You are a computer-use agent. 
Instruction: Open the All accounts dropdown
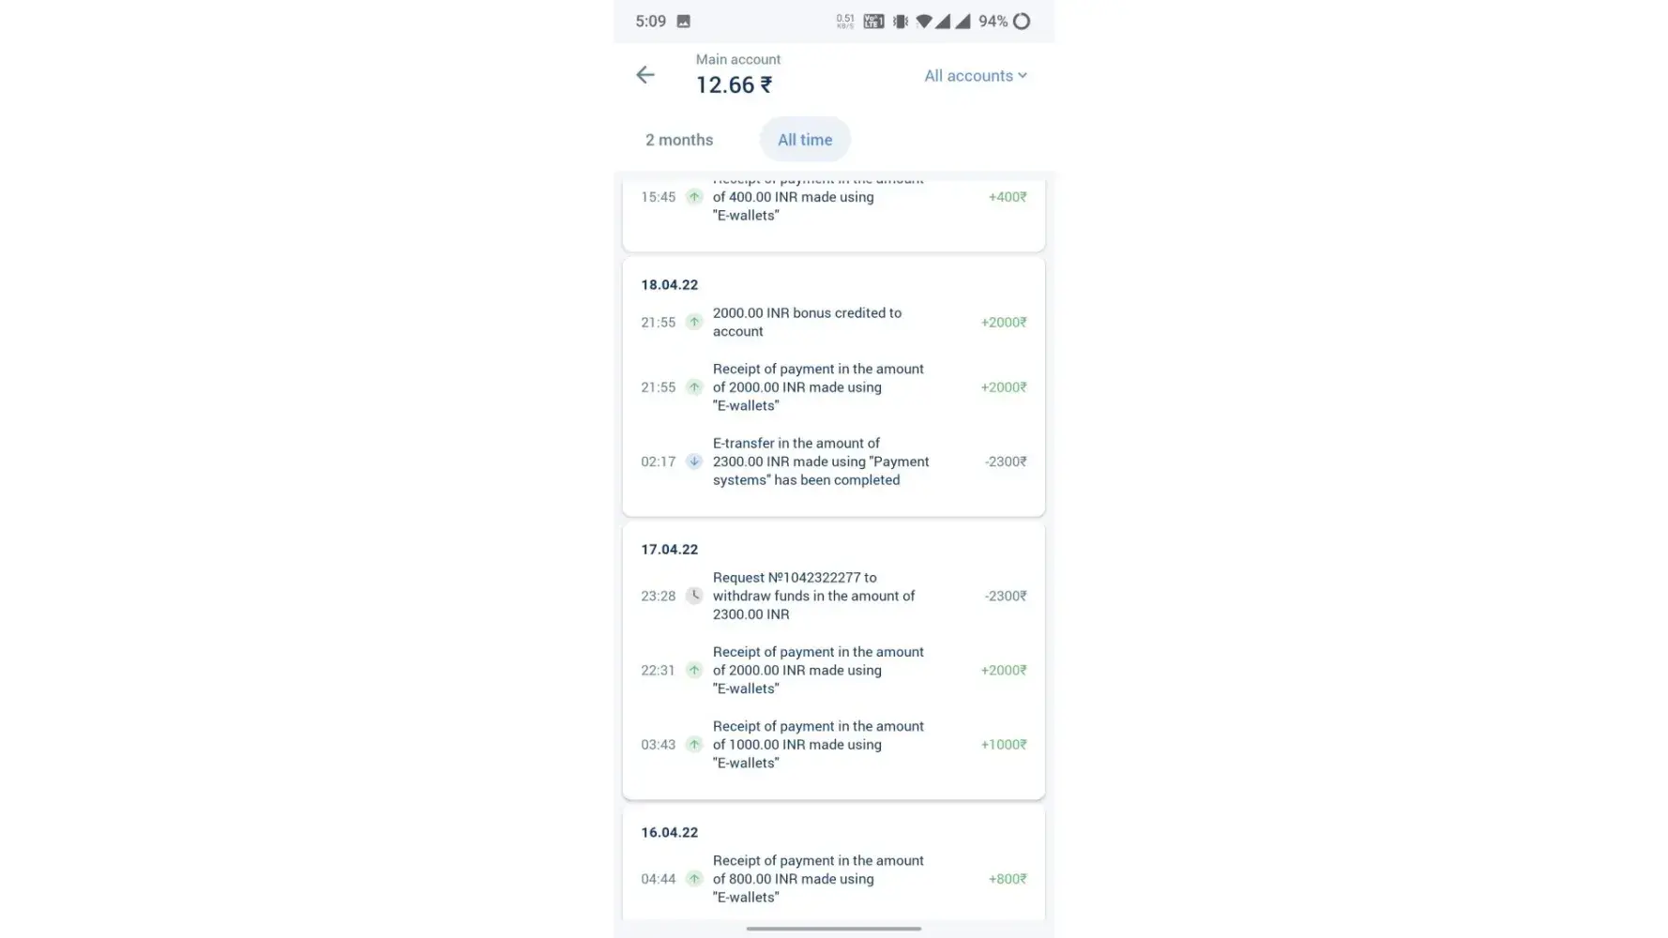point(969,76)
